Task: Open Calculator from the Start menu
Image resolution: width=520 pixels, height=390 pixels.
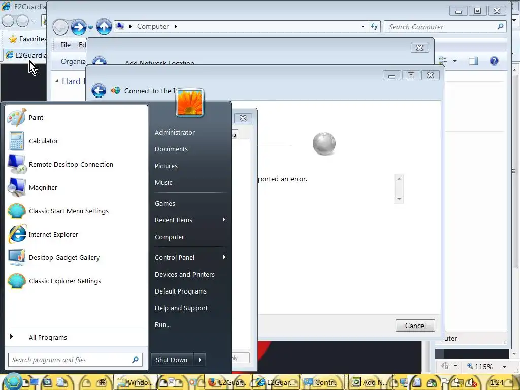Action: tap(76, 141)
